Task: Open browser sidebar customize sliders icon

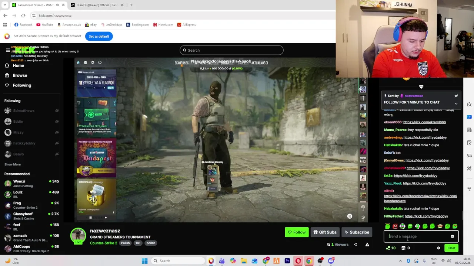Action: click(x=469, y=189)
